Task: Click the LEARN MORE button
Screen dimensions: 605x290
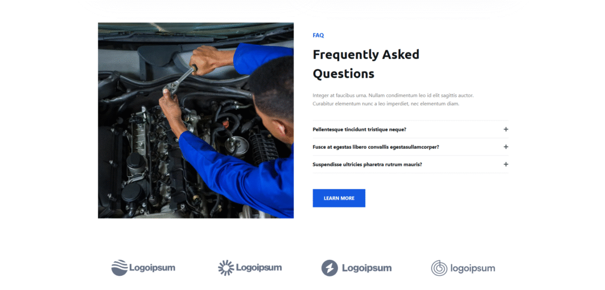Action: pyautogui.click(x=339, y=198)
